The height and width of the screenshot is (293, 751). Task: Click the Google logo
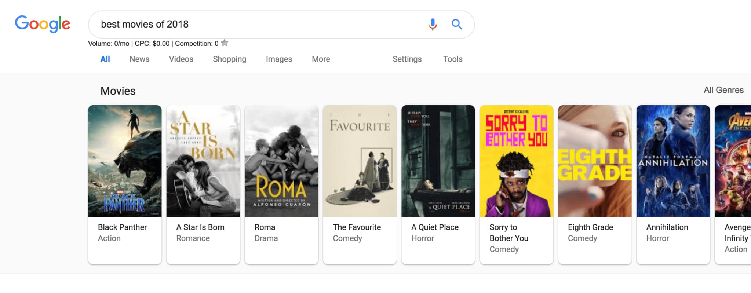tap(43, 24)
